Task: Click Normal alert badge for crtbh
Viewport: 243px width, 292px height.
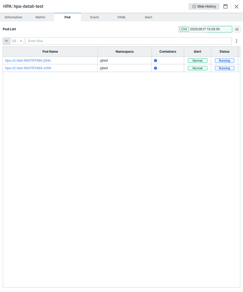Action: pos(198,68)
